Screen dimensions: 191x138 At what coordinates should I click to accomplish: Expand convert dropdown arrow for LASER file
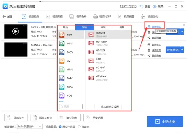click(182, 32)
